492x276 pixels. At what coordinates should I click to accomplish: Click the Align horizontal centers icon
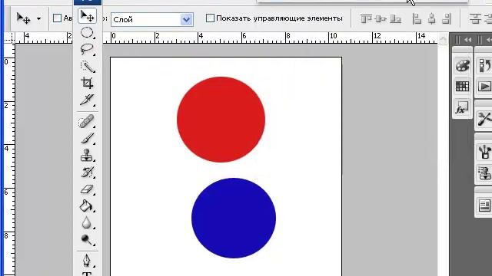tap(432, 18)
